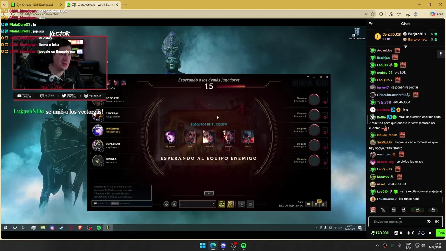Toggle Read Aloud icon in address bar
The height and width of the screenshot is (251, 446).
(366, 14)
